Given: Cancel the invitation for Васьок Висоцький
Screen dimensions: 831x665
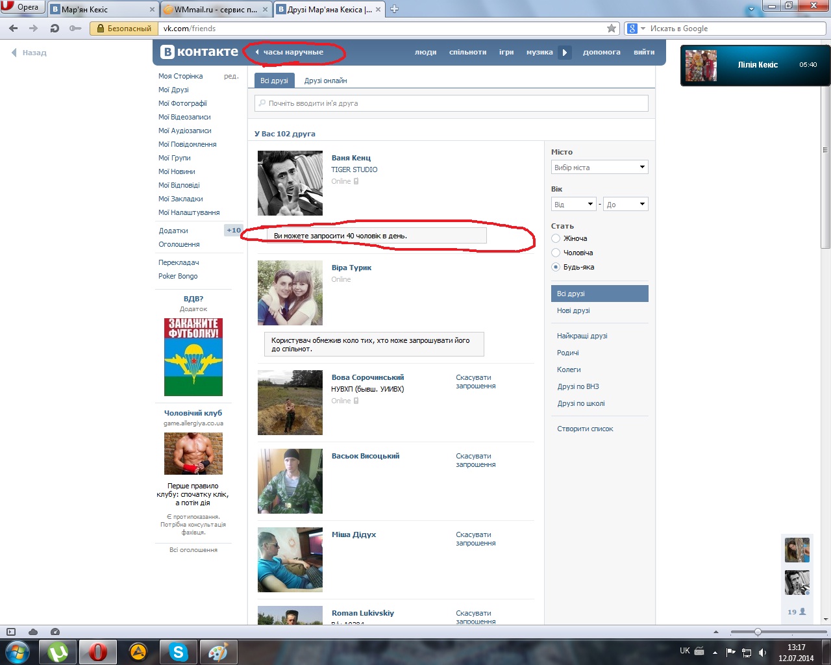Looking at the screenshot, I should (x=476, y=460).
